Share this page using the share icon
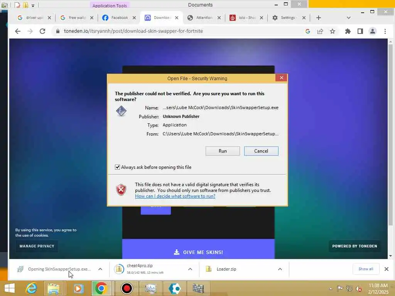The image size is (395, 296). click(x=320, y=31)
